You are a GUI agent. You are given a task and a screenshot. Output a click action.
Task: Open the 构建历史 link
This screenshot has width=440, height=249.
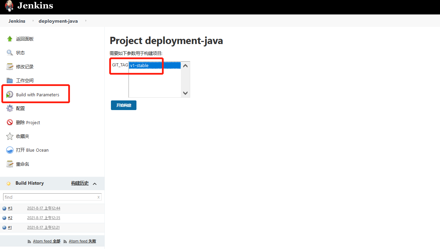[x=80, y=183]
